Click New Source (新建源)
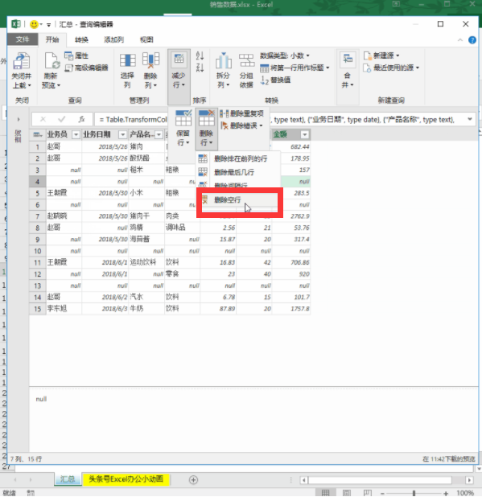The height and width of the screenshot is (497, 482). pyautogui.click(x=381, y=55)
